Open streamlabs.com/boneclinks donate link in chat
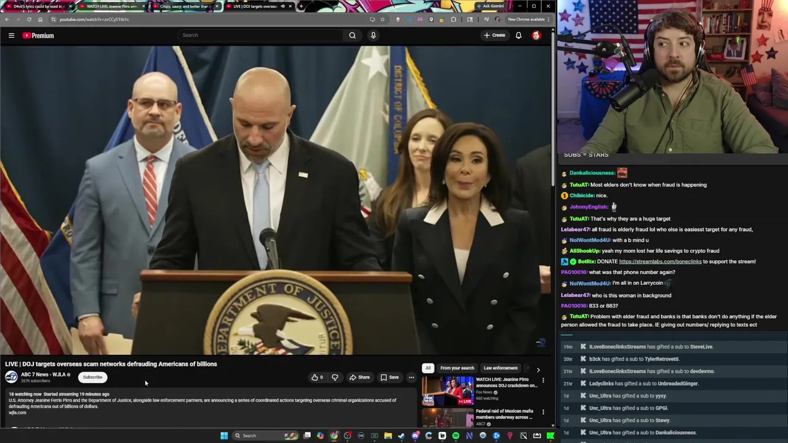788x443 pixels. coord(660,261)
